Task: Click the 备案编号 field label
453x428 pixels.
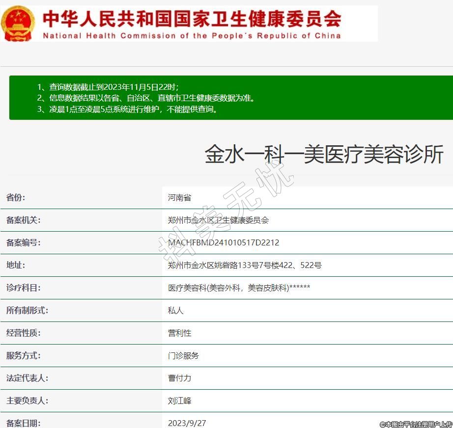Action: [x=23, y=243]
